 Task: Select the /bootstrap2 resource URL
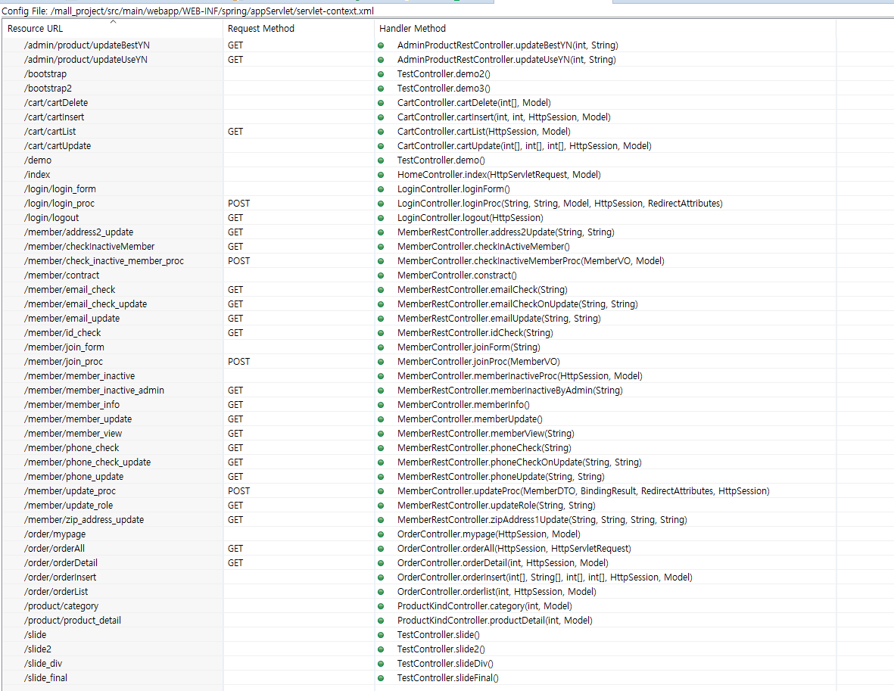pos(48,89)
